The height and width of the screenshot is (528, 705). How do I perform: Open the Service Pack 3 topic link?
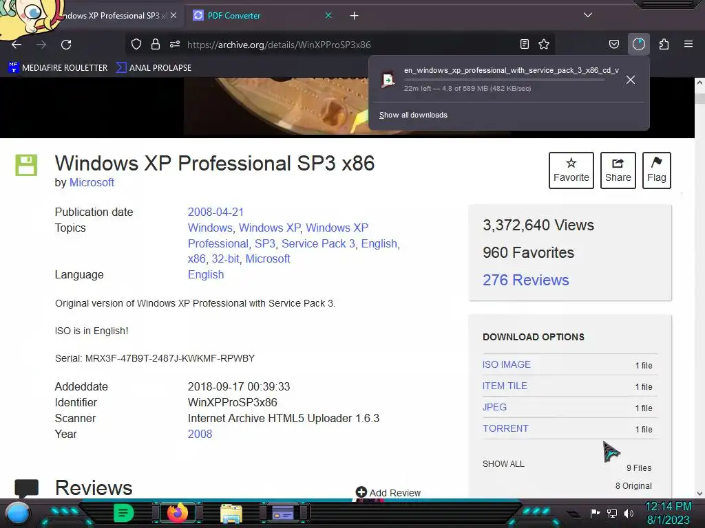pyautogui.click(x=318, y=243)
